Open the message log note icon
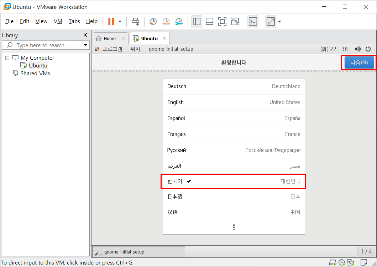Screen dimensions: 377x267 (x=364, y=262)
